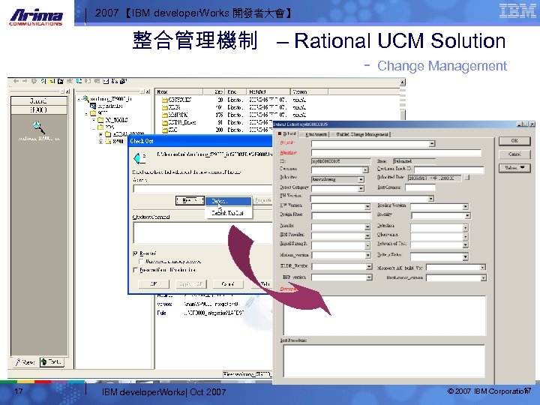
Task: Choose Defect from the New popup menu
Action: (229, 202)
